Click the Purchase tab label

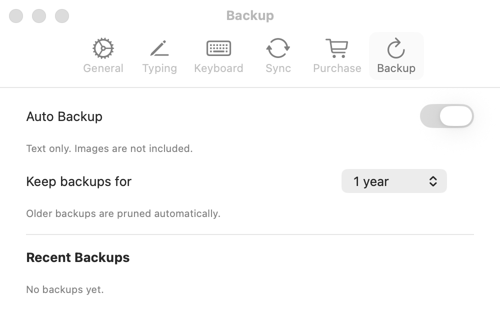tap(337, 68)
